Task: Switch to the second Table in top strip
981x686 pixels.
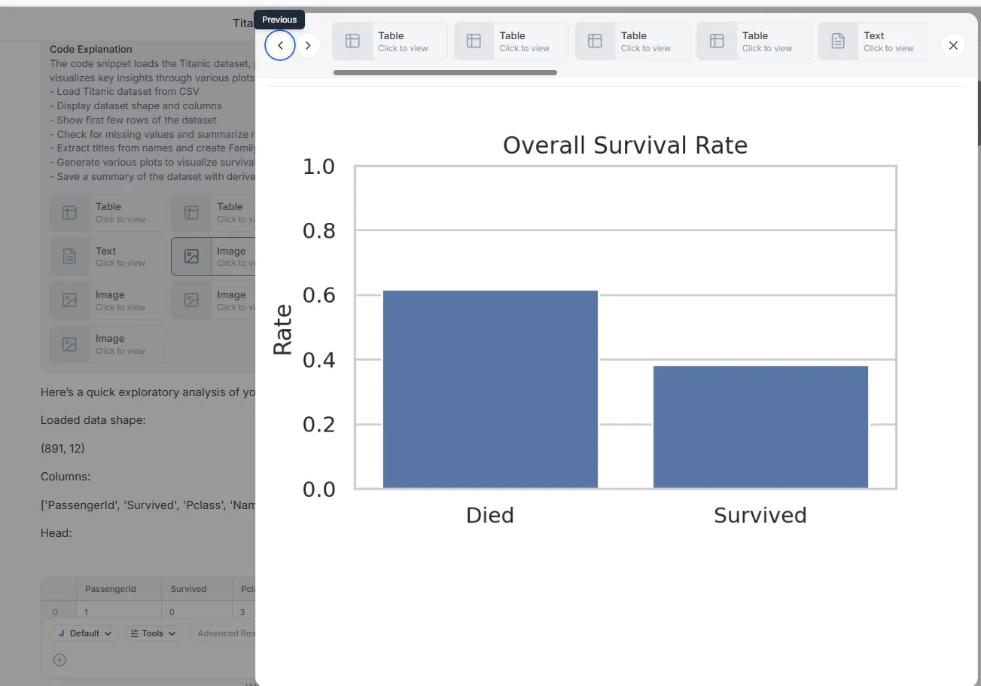Action: (511, 41)
